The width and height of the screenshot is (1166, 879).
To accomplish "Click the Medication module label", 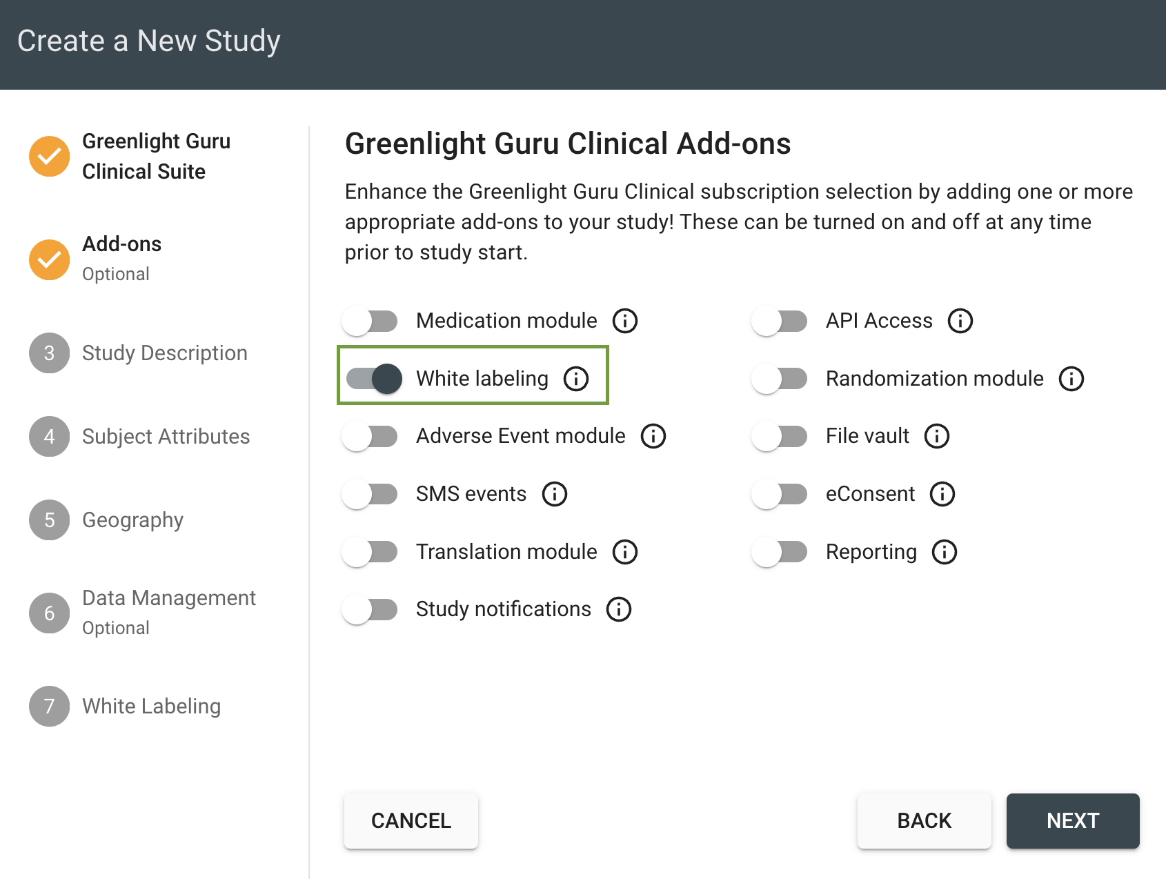I will (x=506, y=321).
